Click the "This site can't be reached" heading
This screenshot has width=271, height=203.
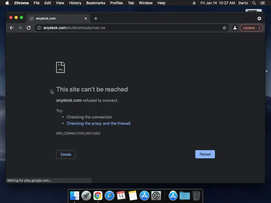(92, 89)
